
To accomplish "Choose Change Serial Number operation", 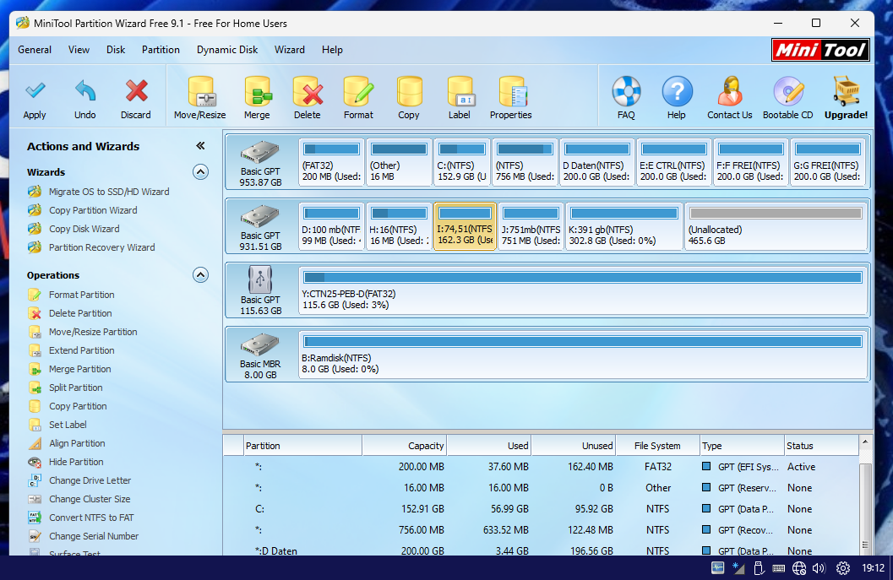I will click(94, 536).
